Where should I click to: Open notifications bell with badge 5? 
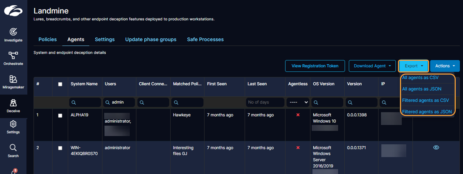tap(13, 171)
